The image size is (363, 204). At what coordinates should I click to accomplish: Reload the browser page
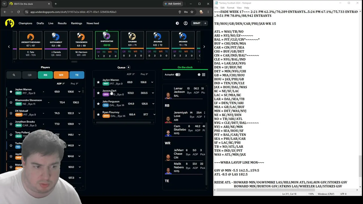click(18, 12)
